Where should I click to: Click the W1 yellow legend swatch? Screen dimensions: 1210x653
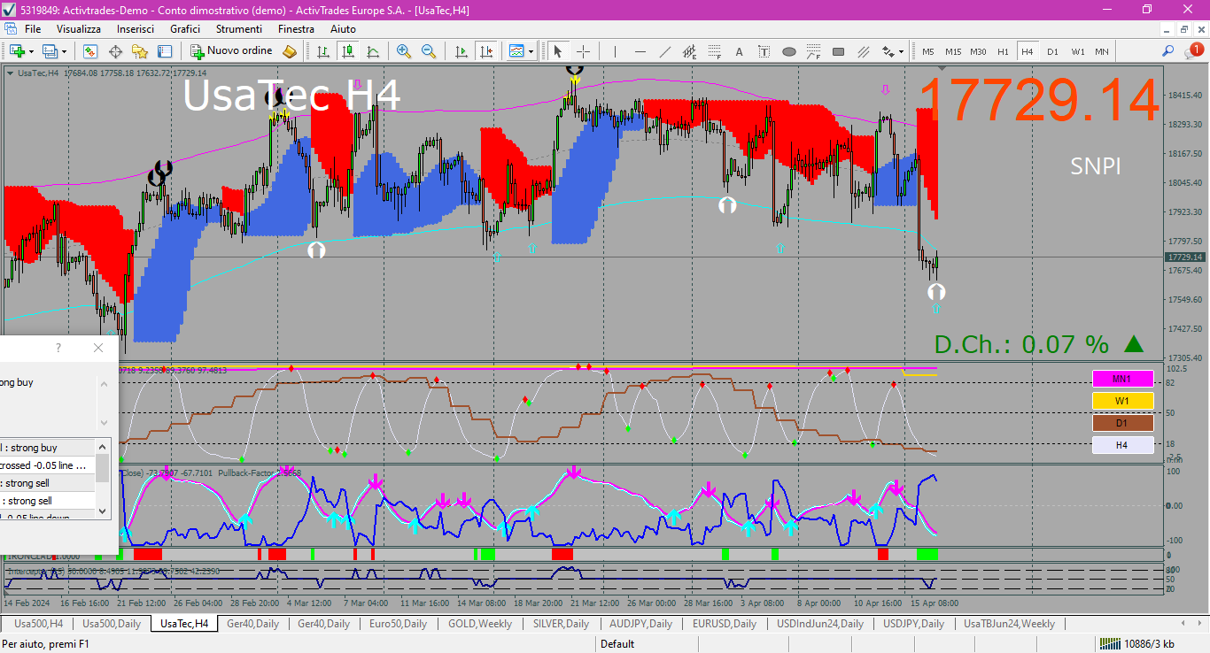pyautogui.click(x=1122, y=401)
